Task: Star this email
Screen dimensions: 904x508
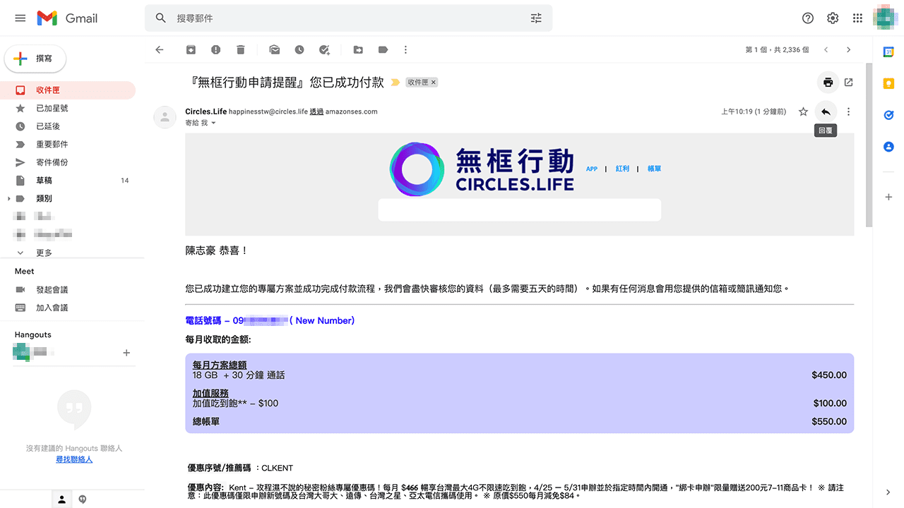Action: point(803,111)
